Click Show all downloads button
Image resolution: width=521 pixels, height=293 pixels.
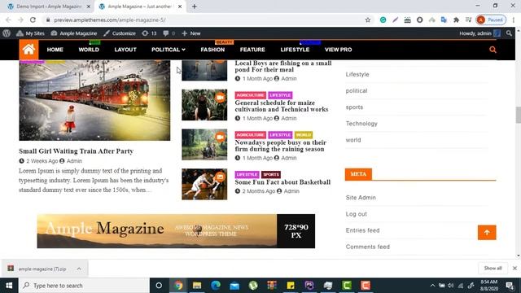point(493,268)
